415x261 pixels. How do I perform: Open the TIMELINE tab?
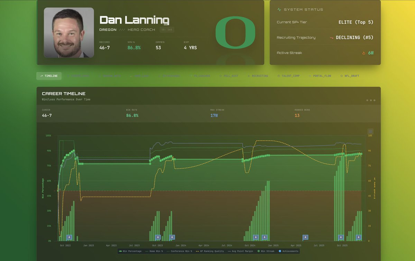(49, 76)
